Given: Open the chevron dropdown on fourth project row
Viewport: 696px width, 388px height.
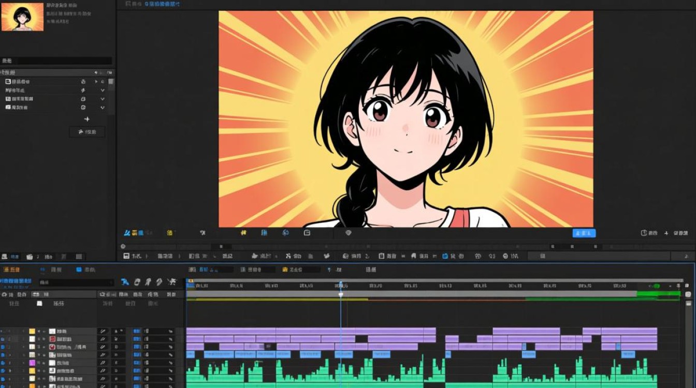Looking at the screenshot, I should 103,108.
